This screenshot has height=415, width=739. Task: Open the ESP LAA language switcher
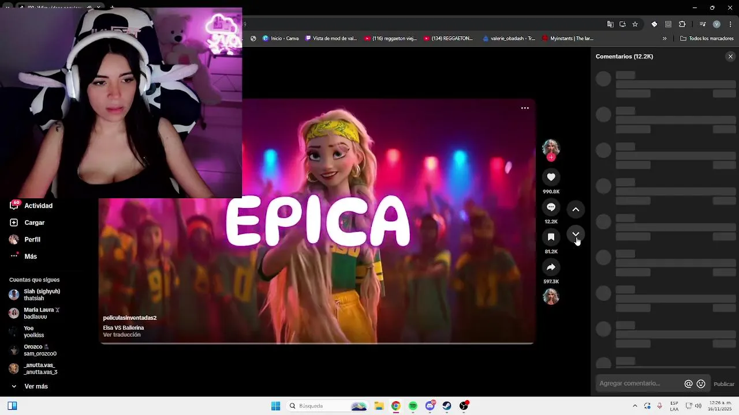[674, 406]
